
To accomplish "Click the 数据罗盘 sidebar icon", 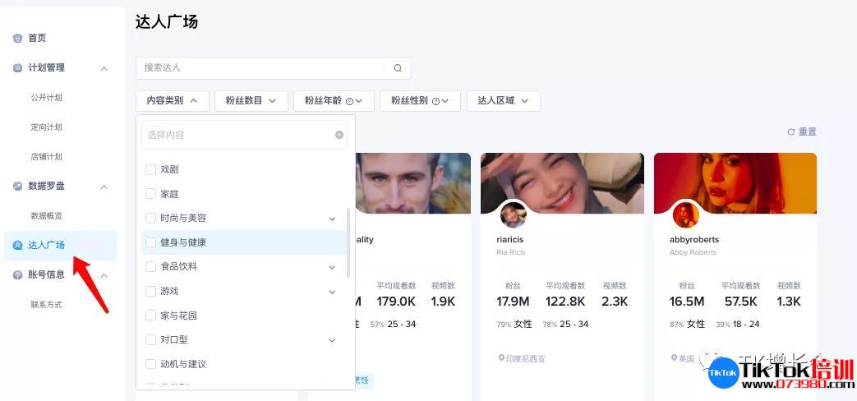I will [17, 187].
